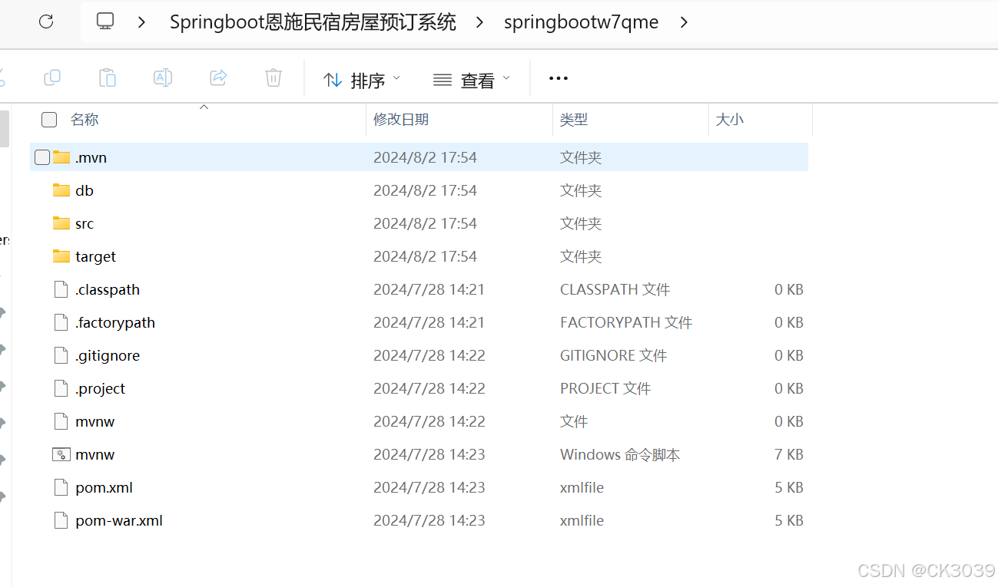The height and width of the screenshot is (587, 998).
Task: Click springbootw7qme breadcrumb
Action: [x=582, y=22]
